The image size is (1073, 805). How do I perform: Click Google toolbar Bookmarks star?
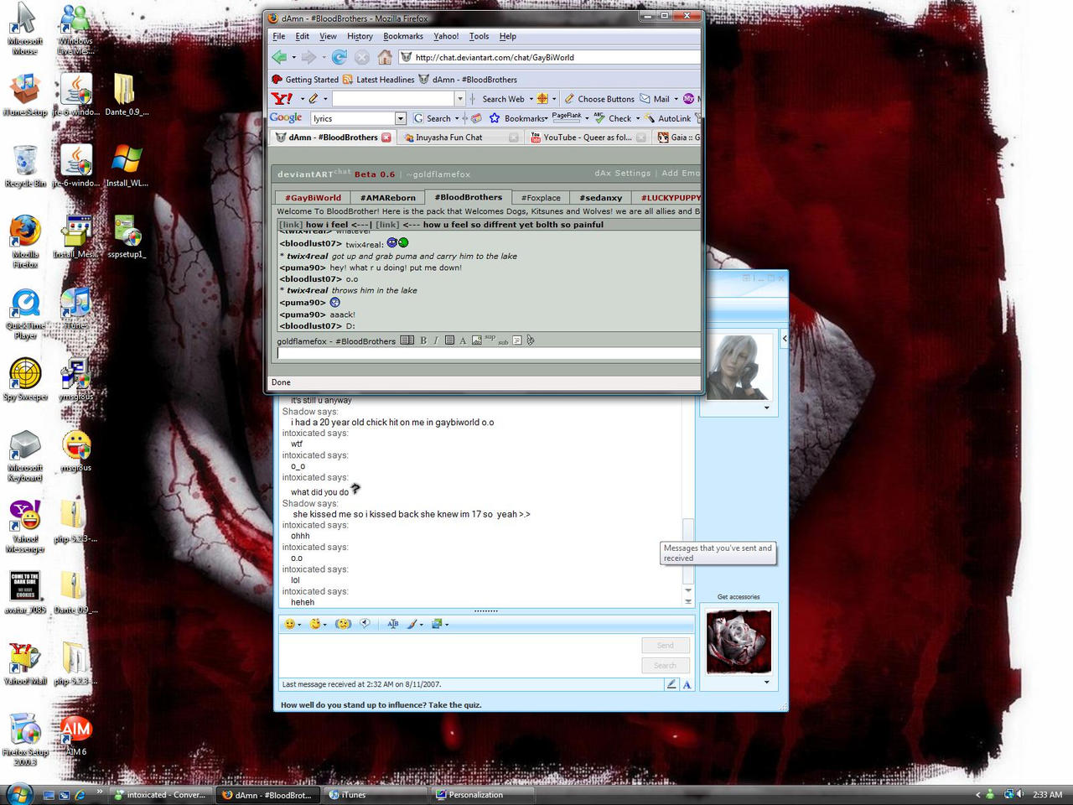494,118
